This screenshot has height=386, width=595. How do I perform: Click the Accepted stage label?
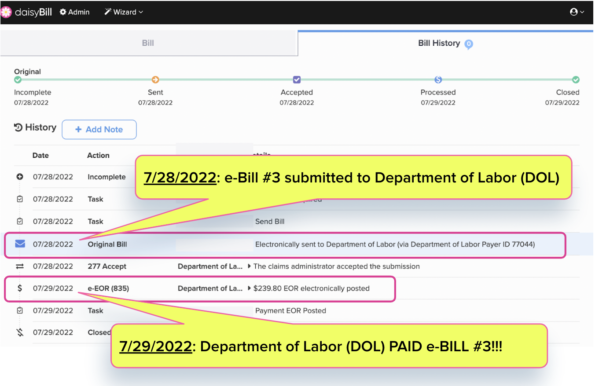tap(297, 92)
